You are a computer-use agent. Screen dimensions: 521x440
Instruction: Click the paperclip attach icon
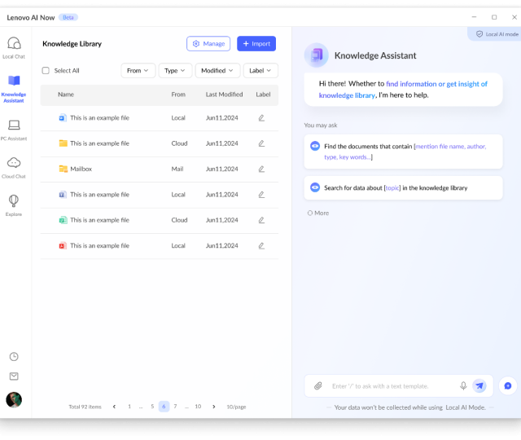click(318, 386)
